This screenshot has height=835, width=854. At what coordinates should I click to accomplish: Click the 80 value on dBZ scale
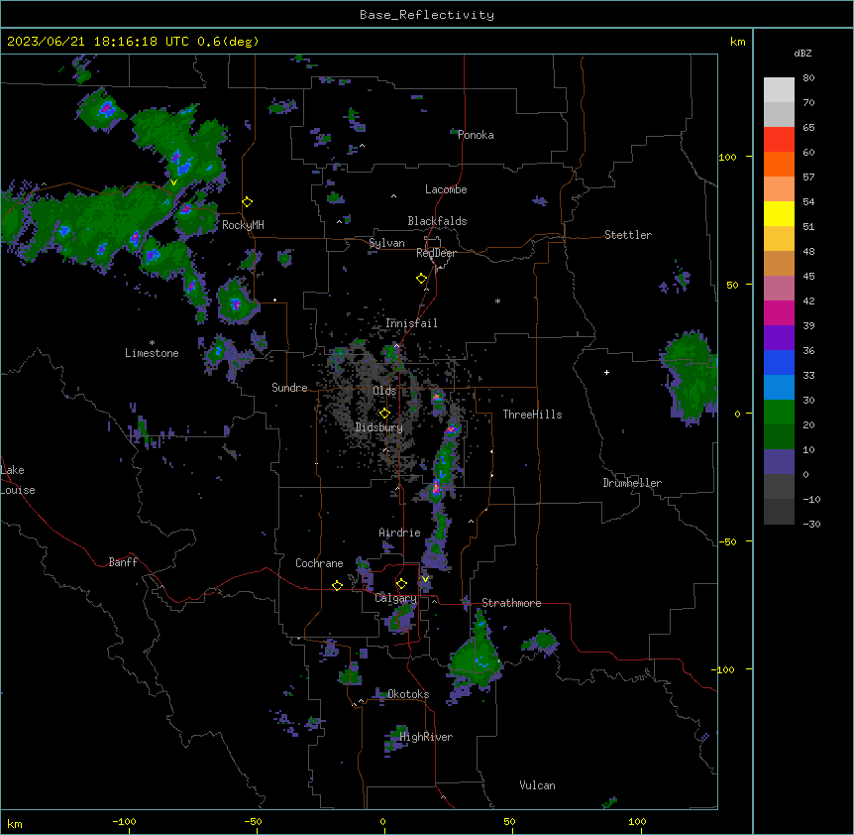pyautogui.click(x=808, y=78)
